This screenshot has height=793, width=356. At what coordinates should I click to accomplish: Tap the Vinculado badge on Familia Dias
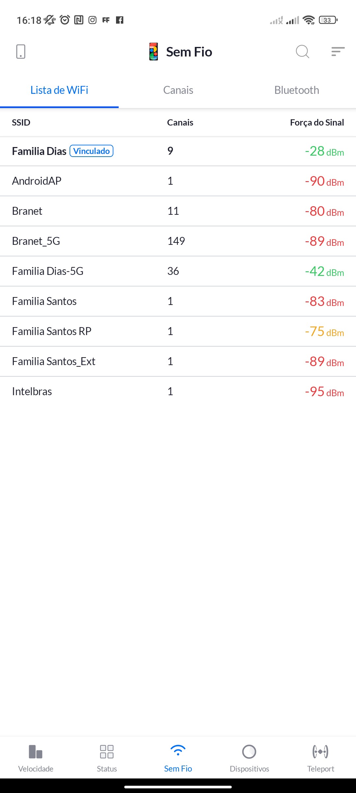click(92, 151)
